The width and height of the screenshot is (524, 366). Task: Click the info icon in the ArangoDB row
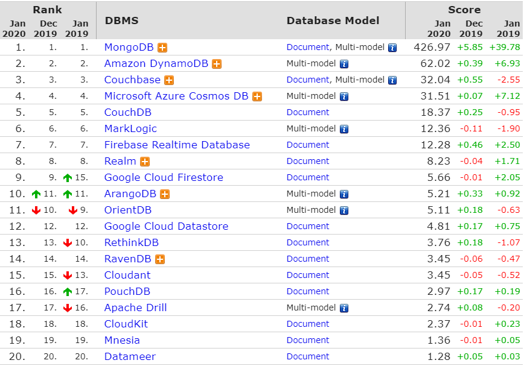[x=344, y=194]
